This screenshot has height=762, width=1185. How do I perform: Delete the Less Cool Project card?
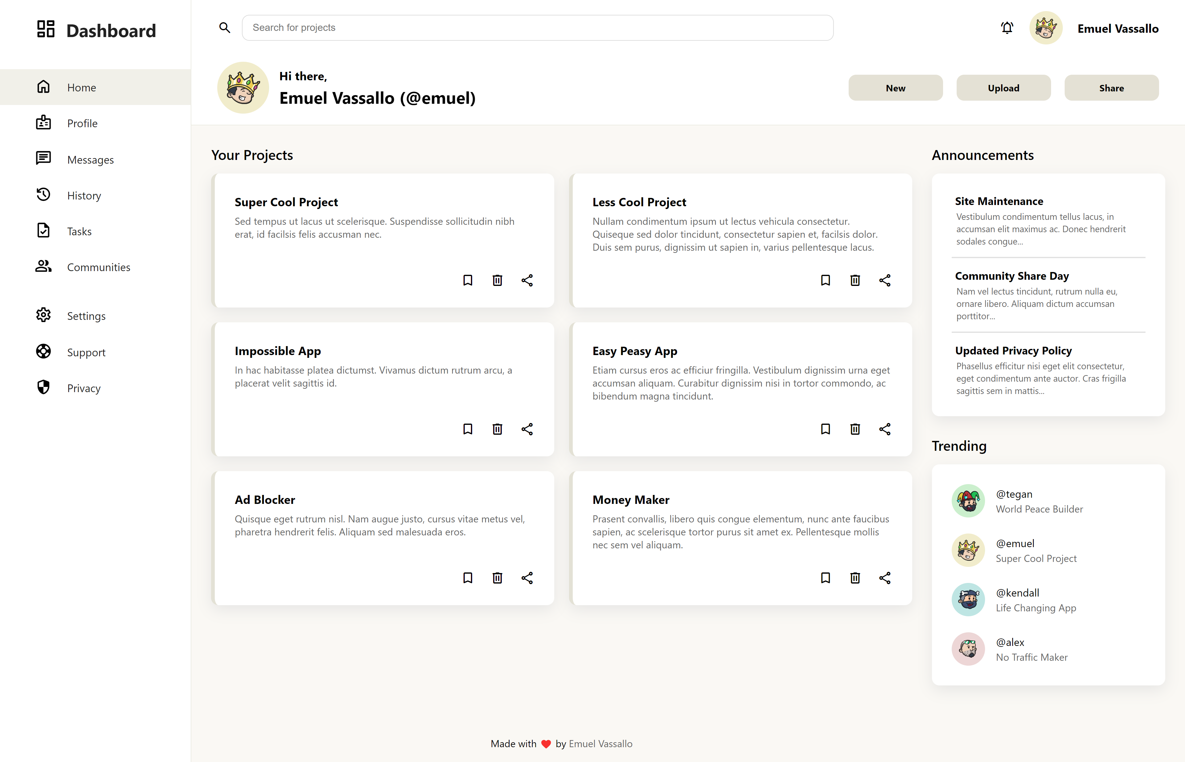click(854, 280)
